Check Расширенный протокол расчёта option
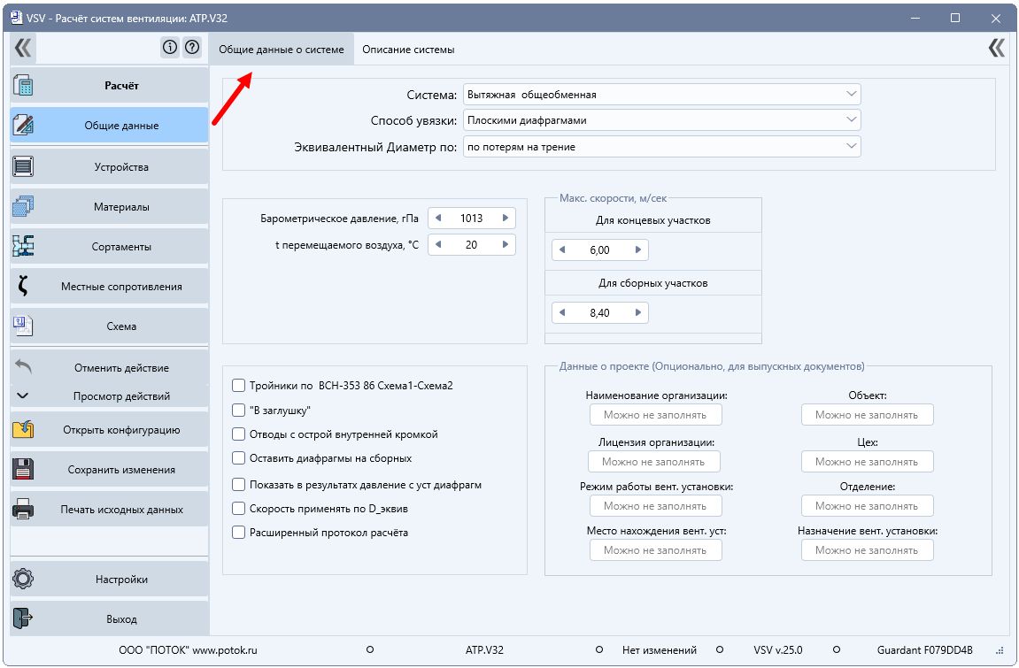 238,533
